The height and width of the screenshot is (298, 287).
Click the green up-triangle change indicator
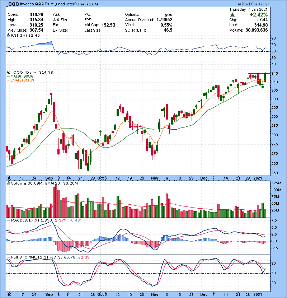pyautogui.click(x=232, y=15)
